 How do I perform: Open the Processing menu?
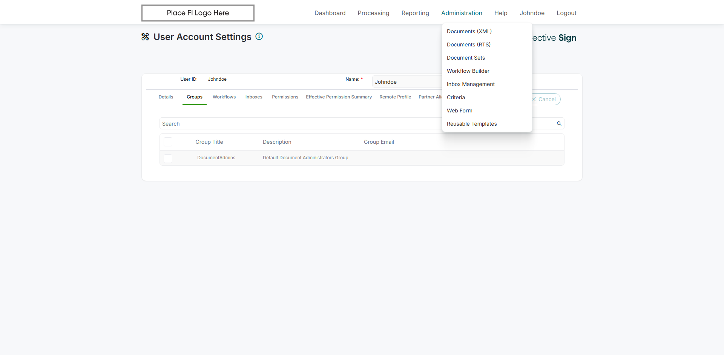373,13
